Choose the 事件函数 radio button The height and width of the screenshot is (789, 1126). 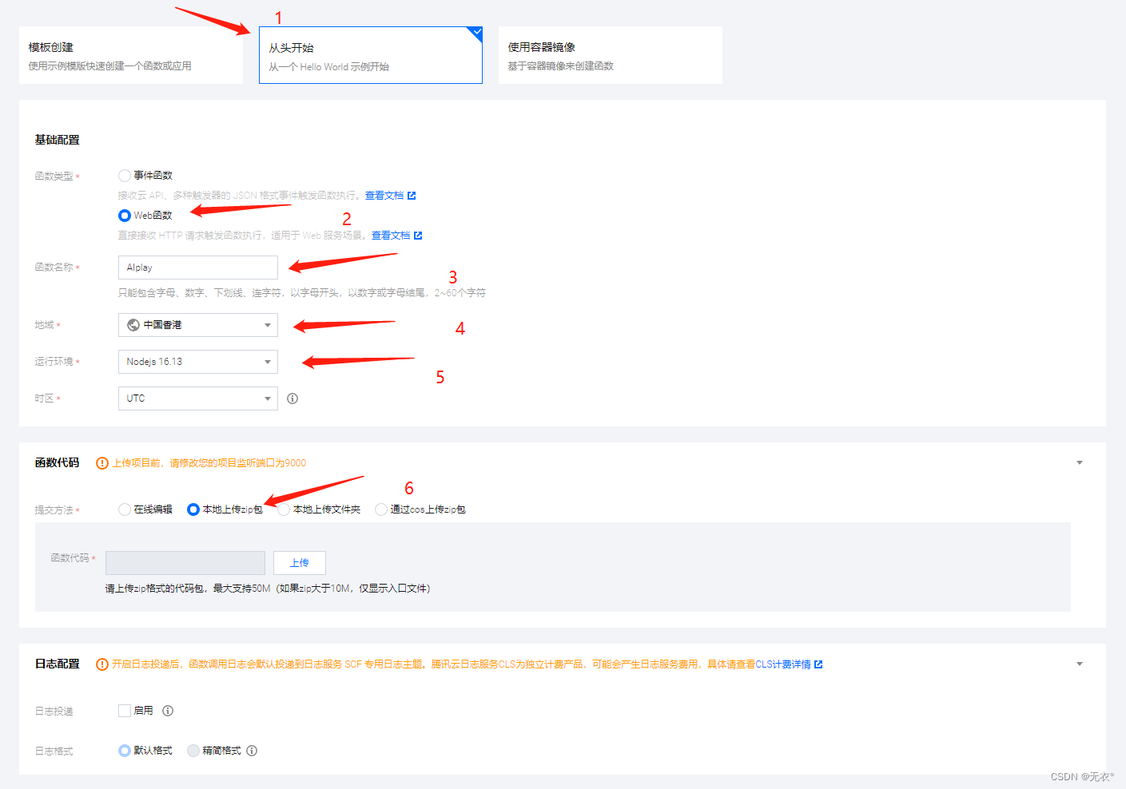click(125, 176)
